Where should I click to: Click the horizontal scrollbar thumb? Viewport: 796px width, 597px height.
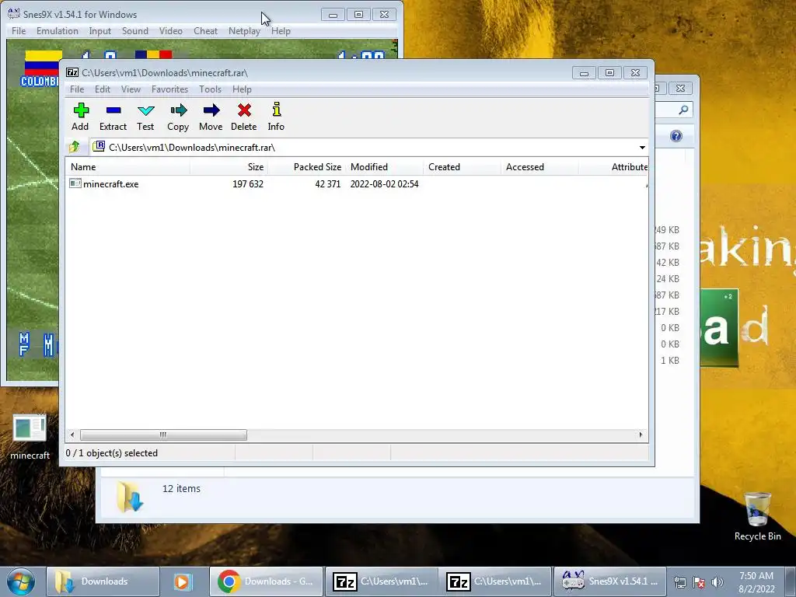(x=163, y=435)
